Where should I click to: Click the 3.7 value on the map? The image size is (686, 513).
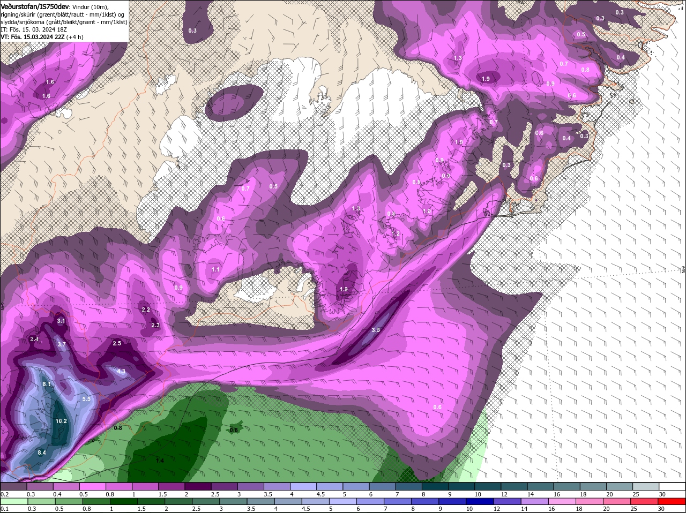[62, 344]
